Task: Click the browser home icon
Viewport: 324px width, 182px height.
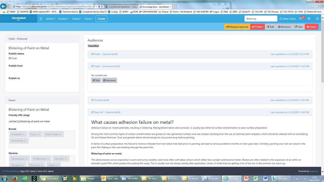Action: [x=313, y=6]
